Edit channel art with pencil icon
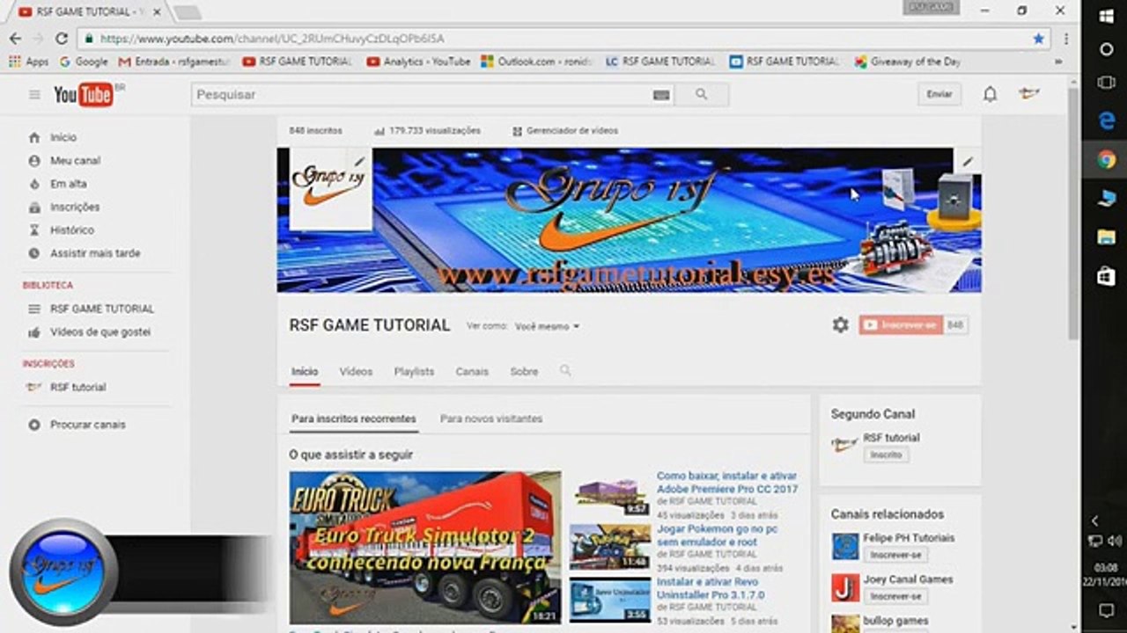Viewport: 1127px width, 633px height. (x=968, y=162)
